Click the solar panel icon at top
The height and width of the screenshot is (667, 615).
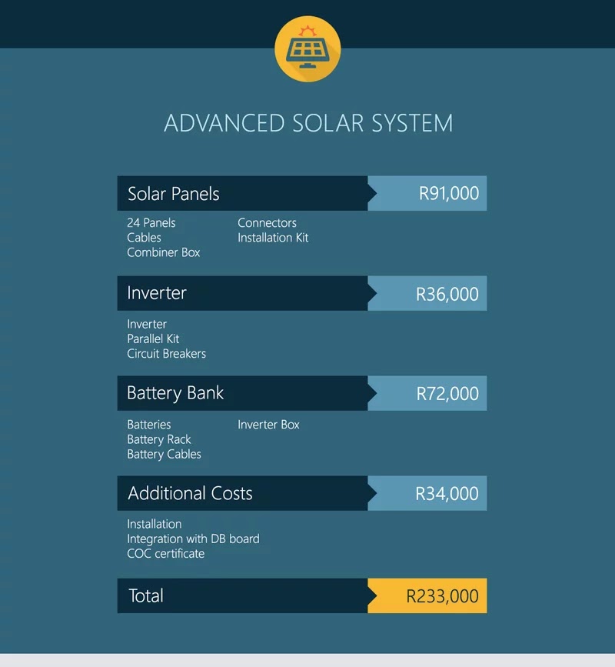click(307, 49)
